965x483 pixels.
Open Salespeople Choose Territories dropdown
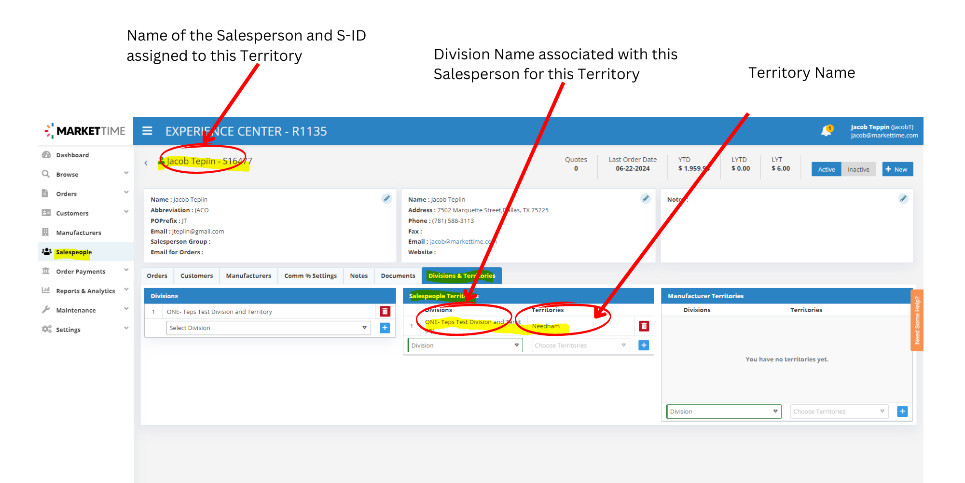(x=580, y=345)
